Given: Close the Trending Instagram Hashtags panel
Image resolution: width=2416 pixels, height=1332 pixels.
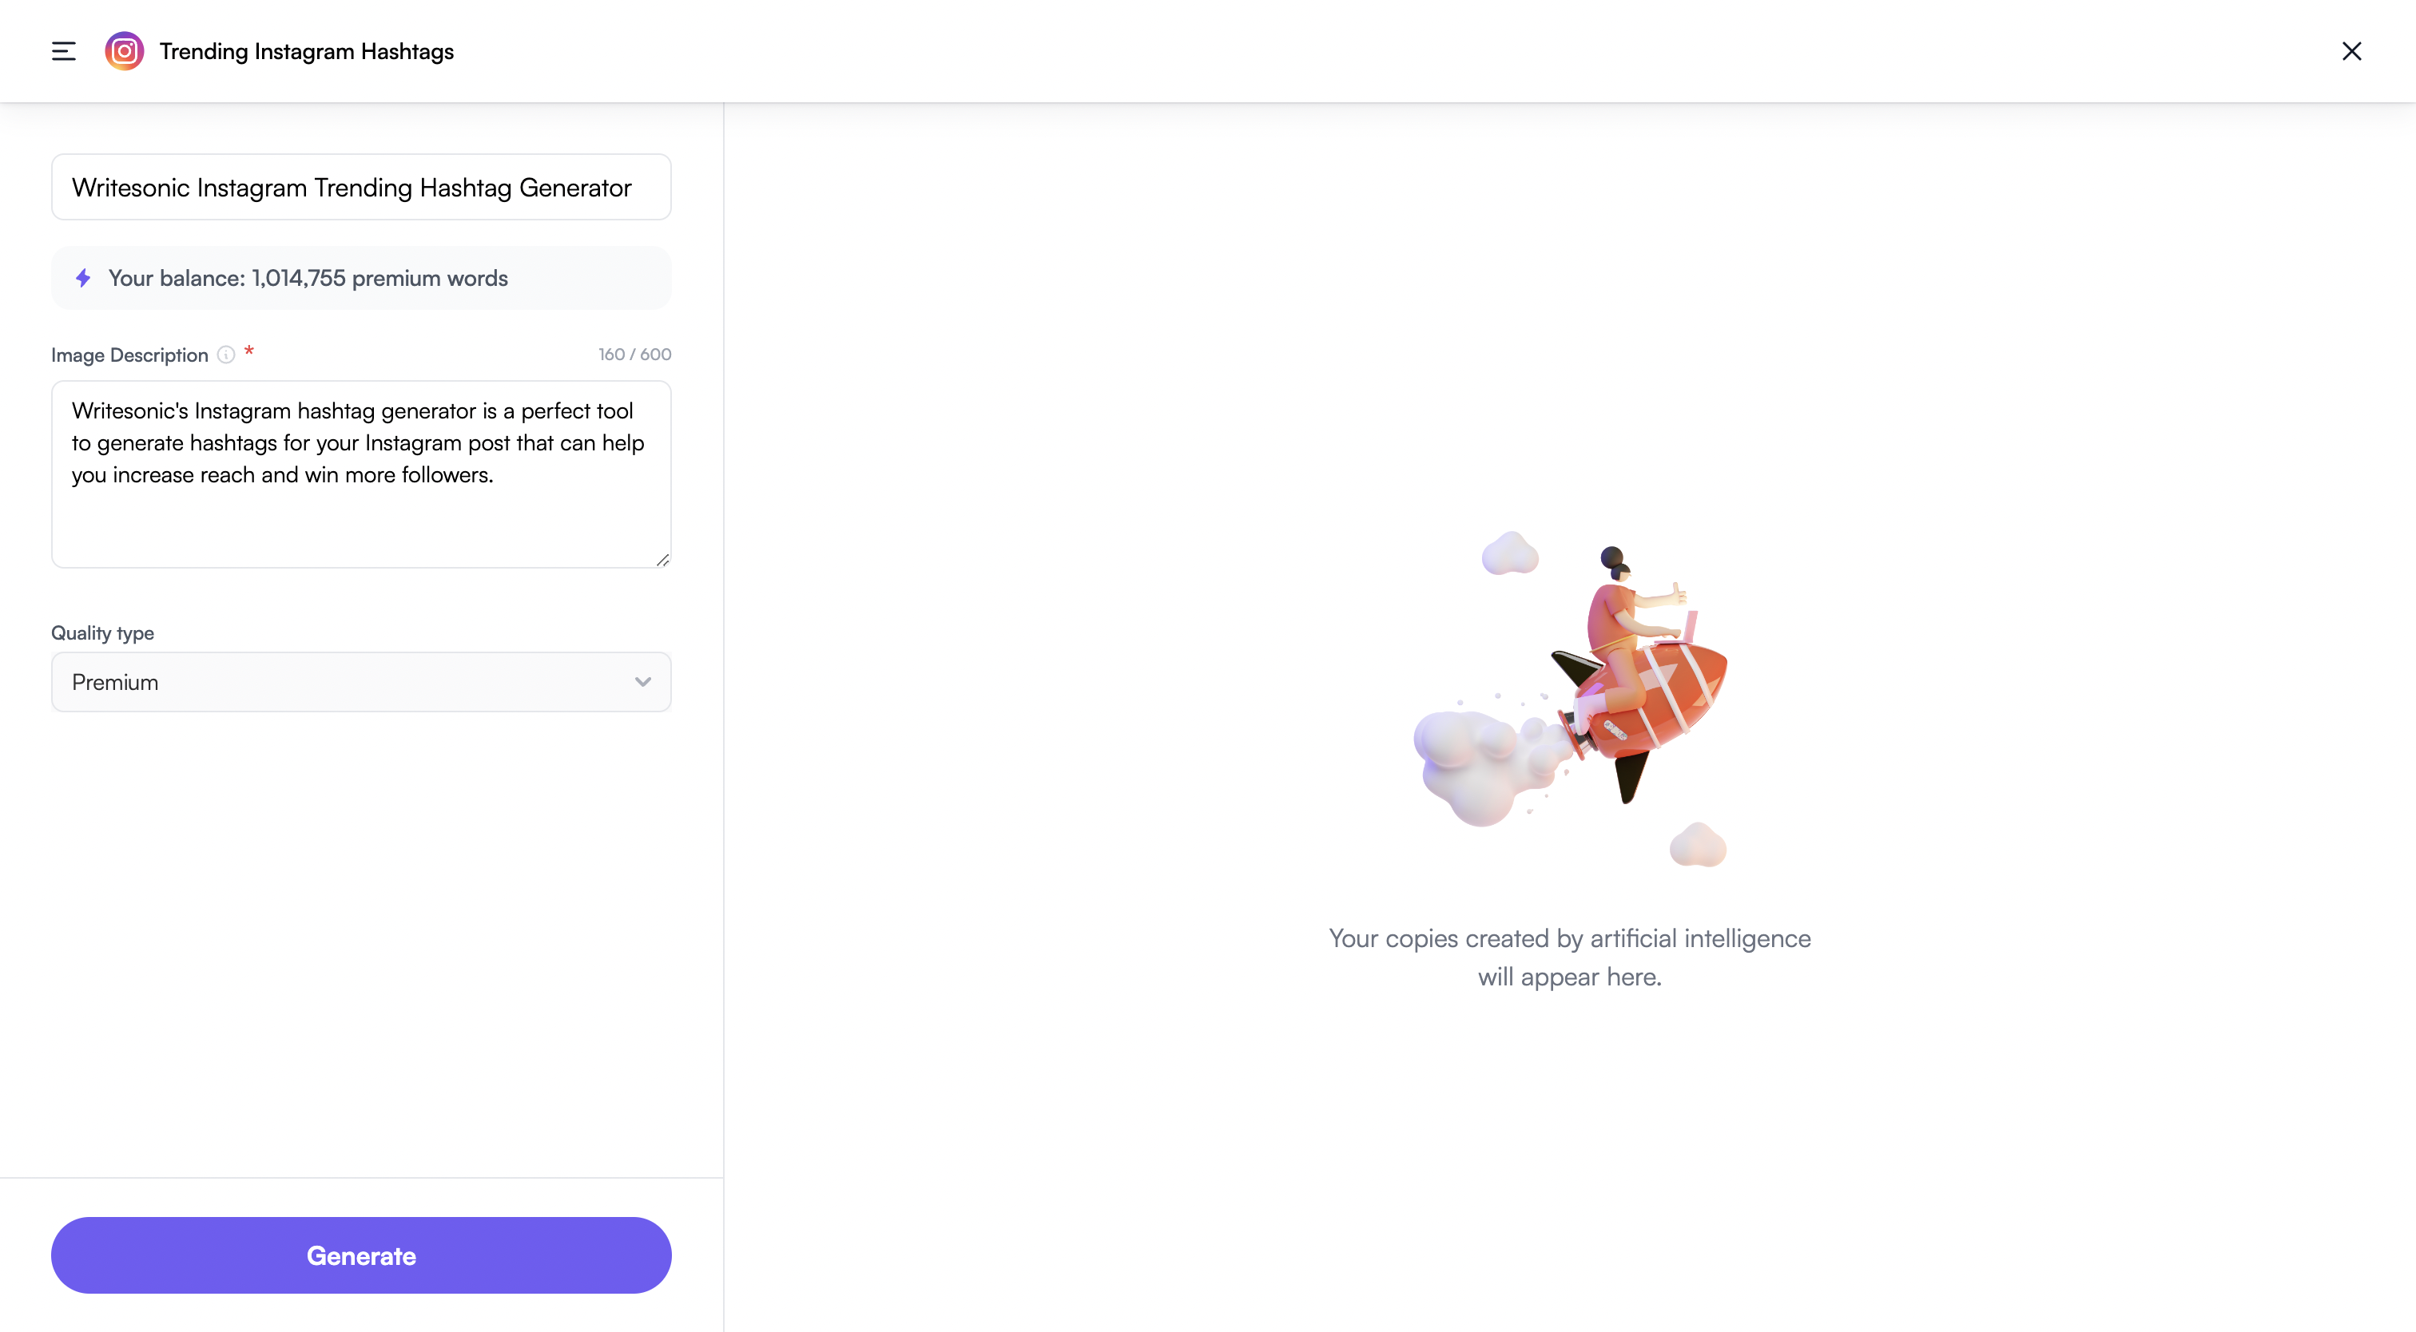Looking at the screenshot, I should 2351,52.
